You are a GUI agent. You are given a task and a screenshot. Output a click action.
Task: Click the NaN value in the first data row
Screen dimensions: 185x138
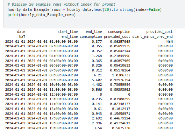click(170, 42)
